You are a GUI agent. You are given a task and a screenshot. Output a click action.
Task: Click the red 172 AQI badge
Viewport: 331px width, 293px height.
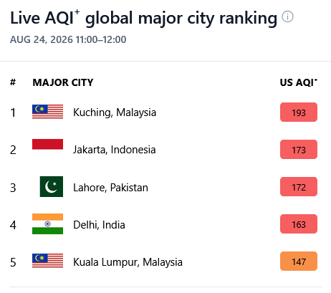click(299, 187)
